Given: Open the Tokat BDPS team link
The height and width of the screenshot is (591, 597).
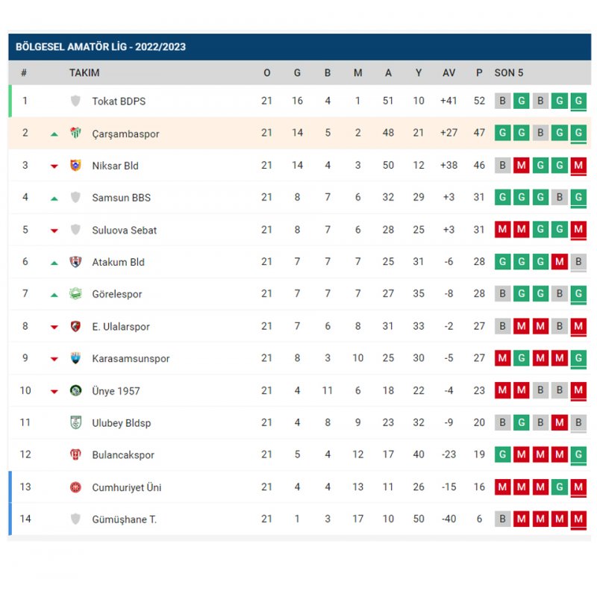Looking at the screenshot, I should point(119,101).
